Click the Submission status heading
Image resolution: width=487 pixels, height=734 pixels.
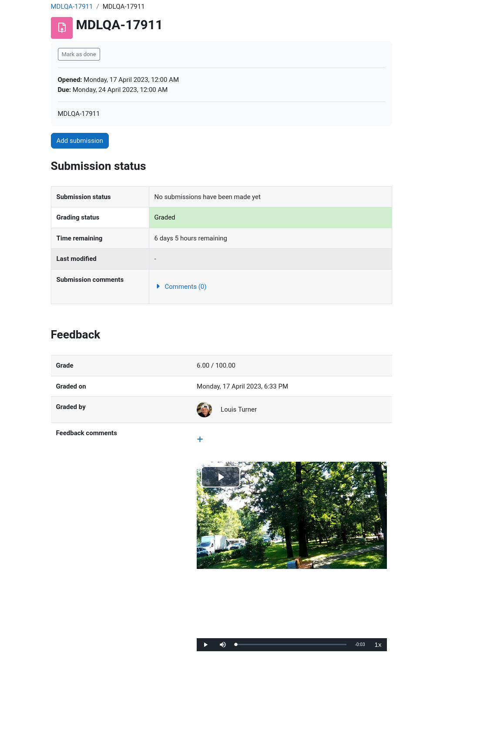98,166
